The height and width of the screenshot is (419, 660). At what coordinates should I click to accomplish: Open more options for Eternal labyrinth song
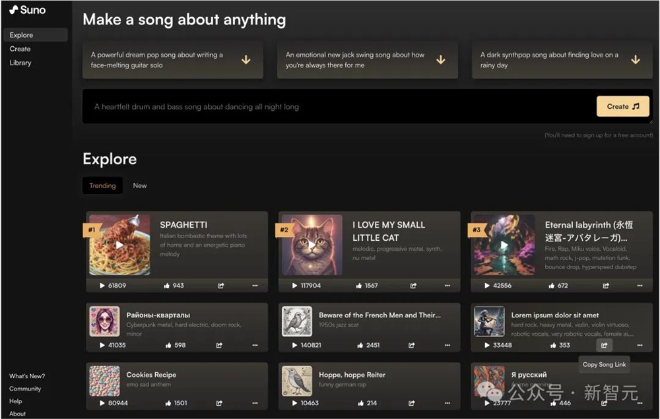[639, 286]
